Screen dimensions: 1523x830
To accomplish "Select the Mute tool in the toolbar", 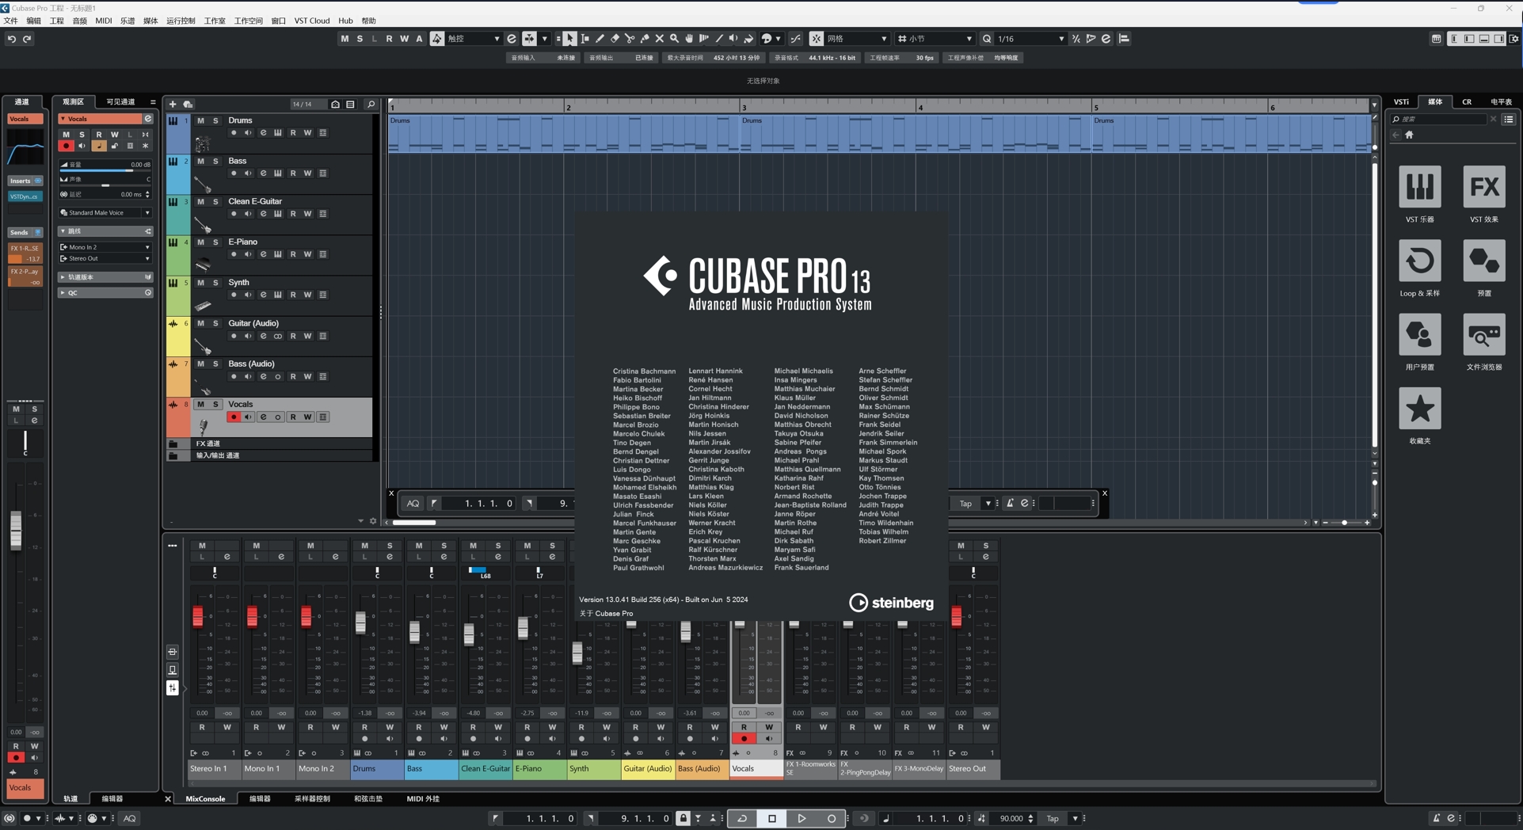I will tap(659, 38).
